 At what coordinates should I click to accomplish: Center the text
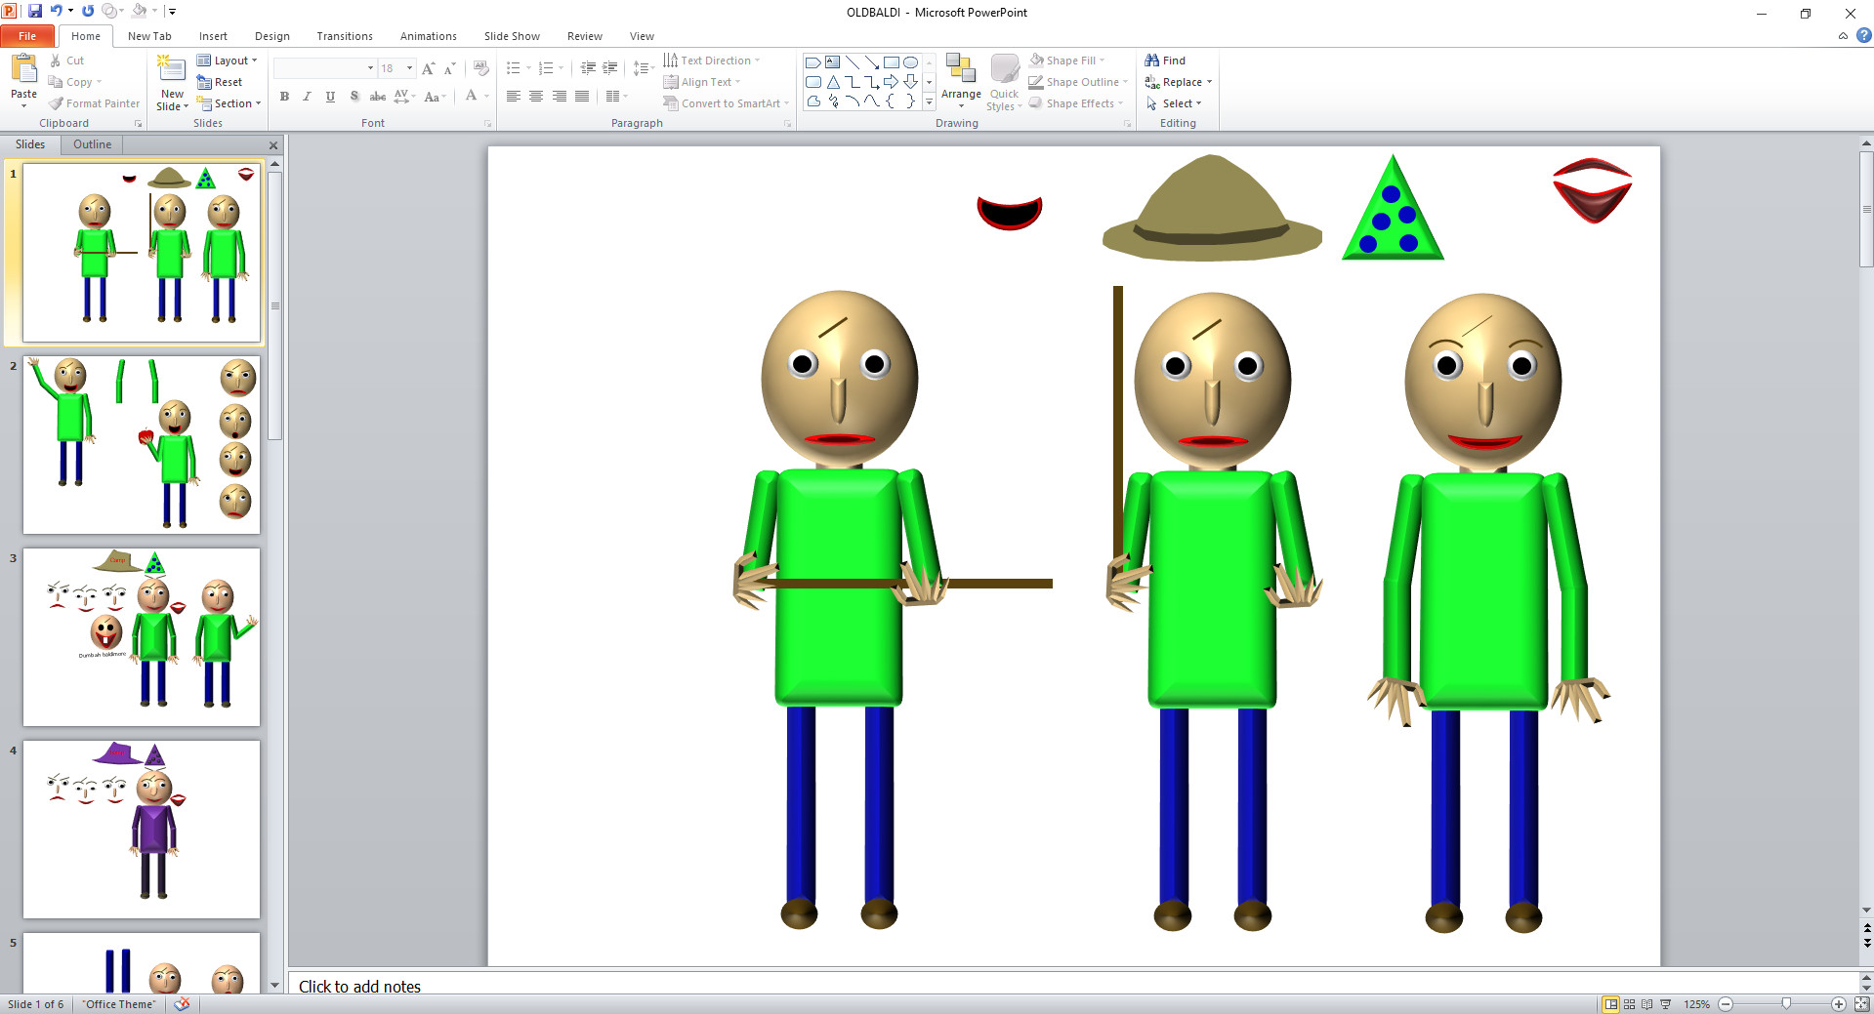(x=536, y=96)
